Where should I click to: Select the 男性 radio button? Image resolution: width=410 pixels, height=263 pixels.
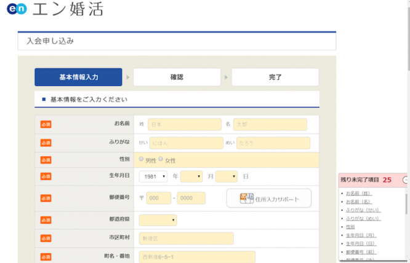pos(141,159)
